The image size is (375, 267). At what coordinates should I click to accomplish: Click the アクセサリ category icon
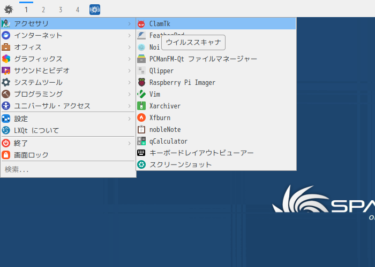pos(6,23)
